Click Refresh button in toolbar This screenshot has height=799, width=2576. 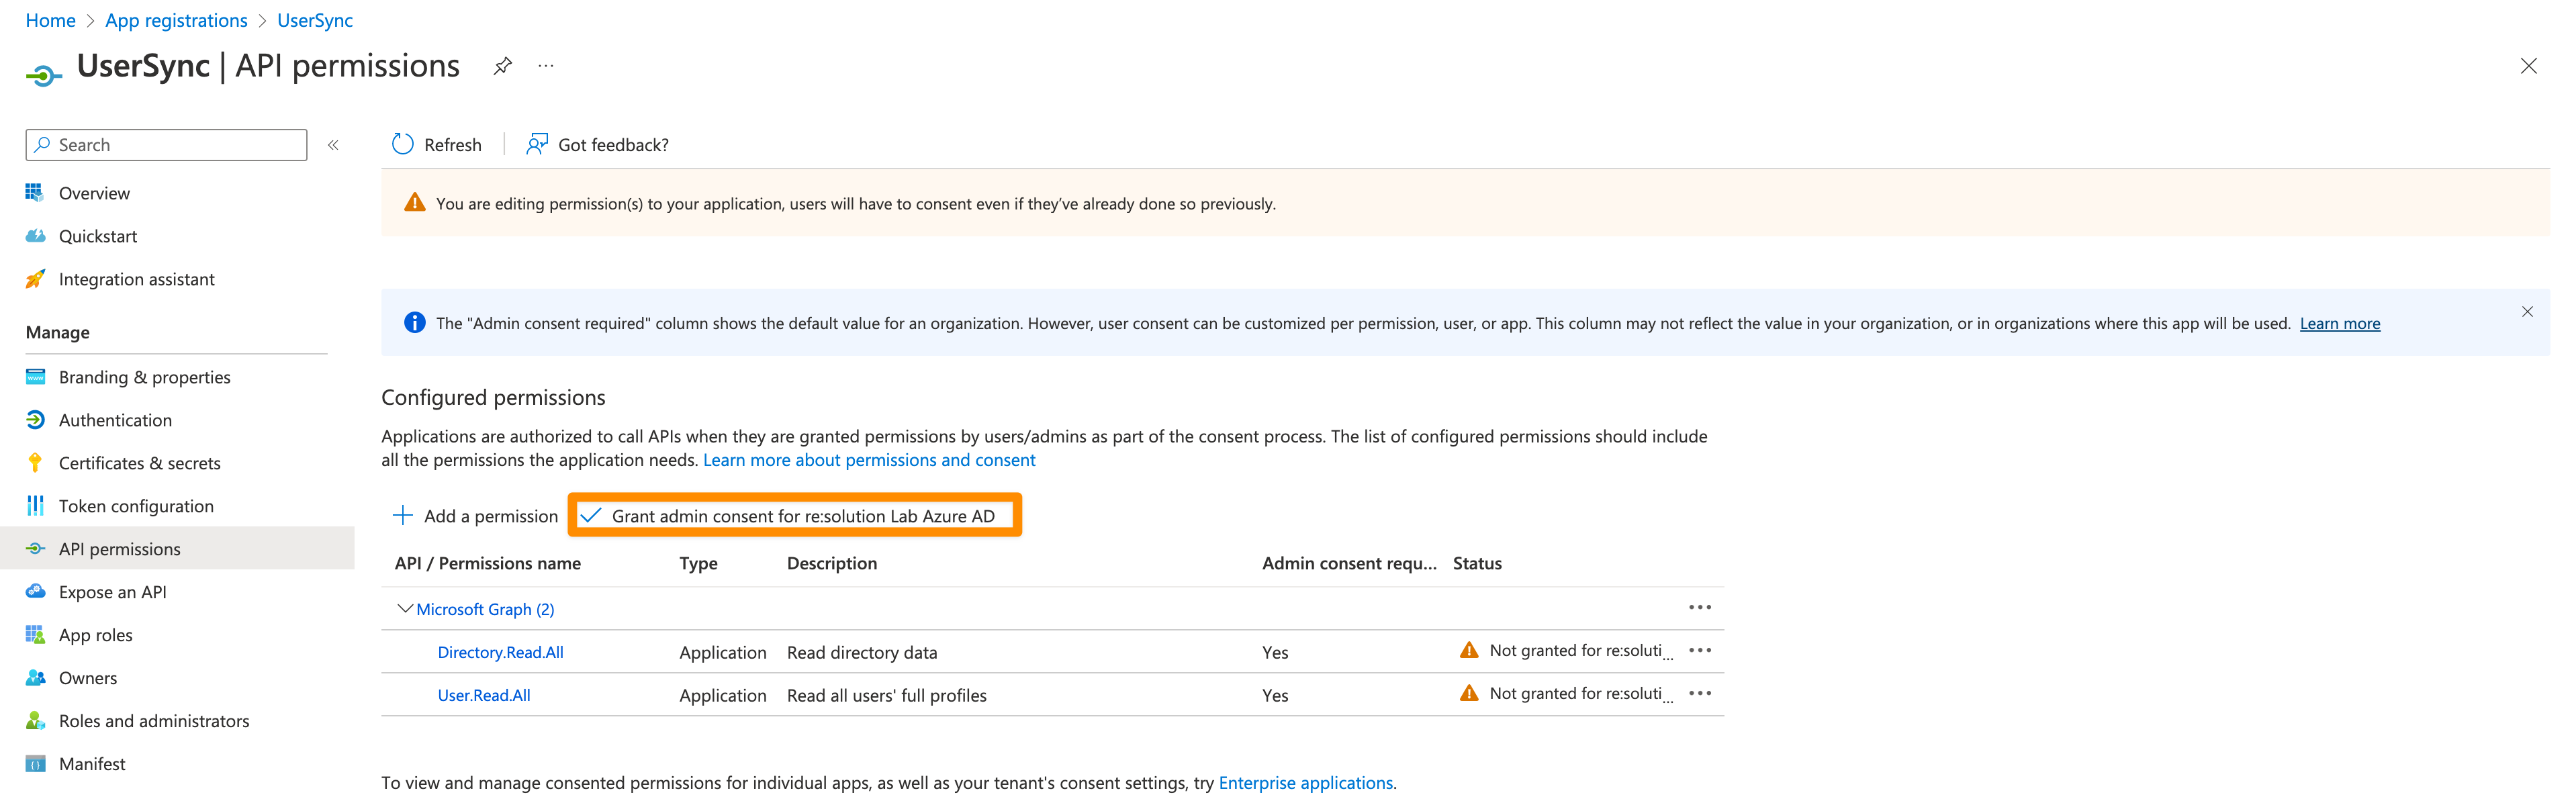pyautogui.click(x=437, y=145)
